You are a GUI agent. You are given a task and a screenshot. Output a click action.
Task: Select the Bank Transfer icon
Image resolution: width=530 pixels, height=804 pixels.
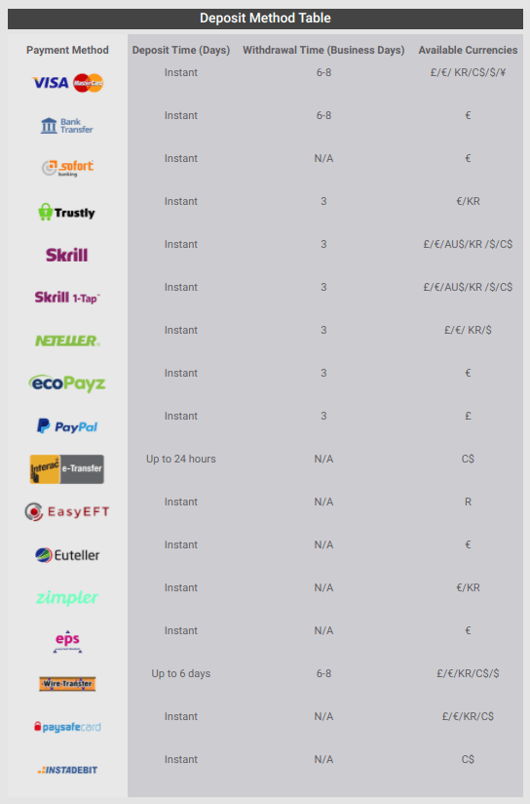click(x=67, y=126)
